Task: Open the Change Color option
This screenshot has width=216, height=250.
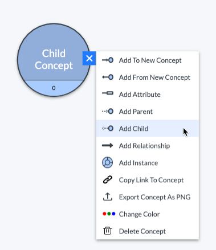Action: 148,214
